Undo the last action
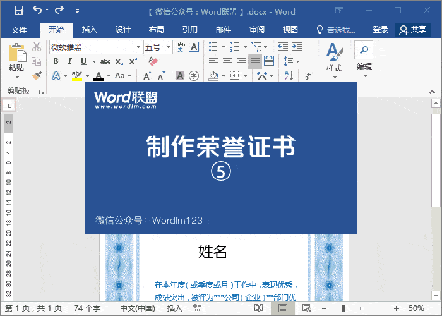This screenshot has width=442, height=316. click(37, 10)
